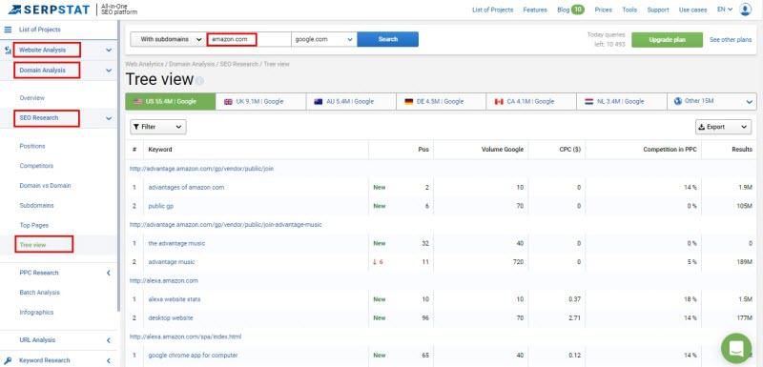This screenshot has height=367, width=763.
Task: Click the Australian flag icon
Action: tap(319, 102)
